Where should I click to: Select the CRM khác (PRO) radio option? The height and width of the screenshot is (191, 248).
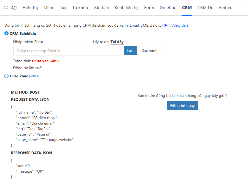tap(6, 76)
